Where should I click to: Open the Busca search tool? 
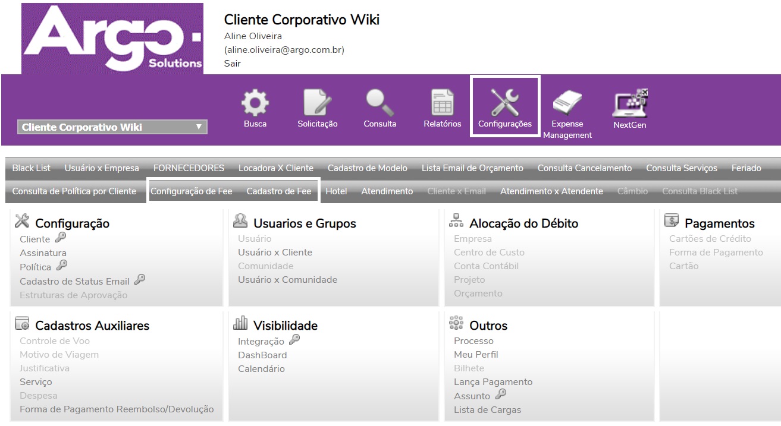(x=255, y=107)
